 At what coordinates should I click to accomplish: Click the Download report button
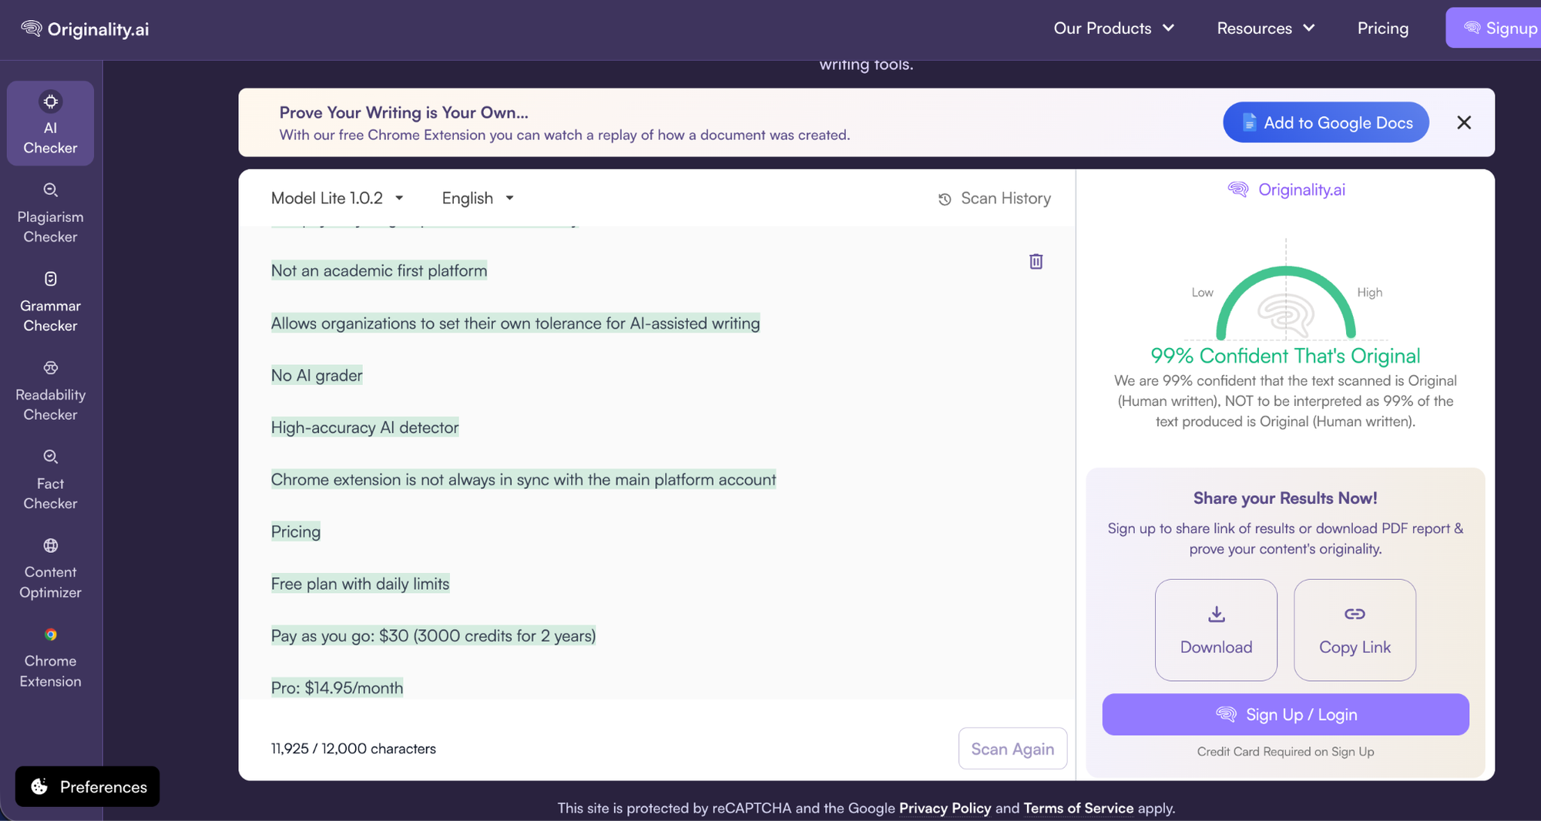1216,630
